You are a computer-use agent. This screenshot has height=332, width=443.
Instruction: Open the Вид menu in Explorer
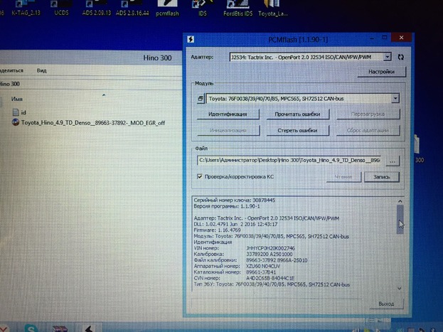click(x=42, y=70)
